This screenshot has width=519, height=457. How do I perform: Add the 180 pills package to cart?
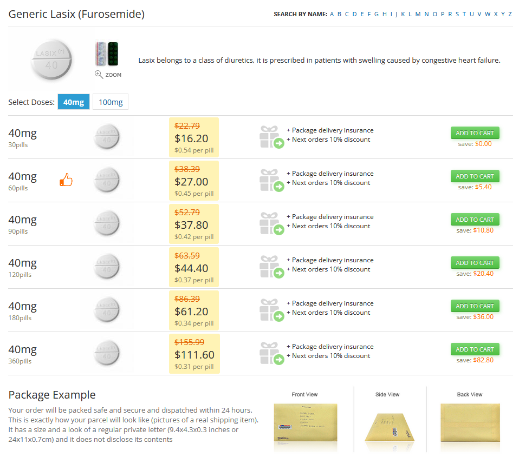tap(475, 306)
